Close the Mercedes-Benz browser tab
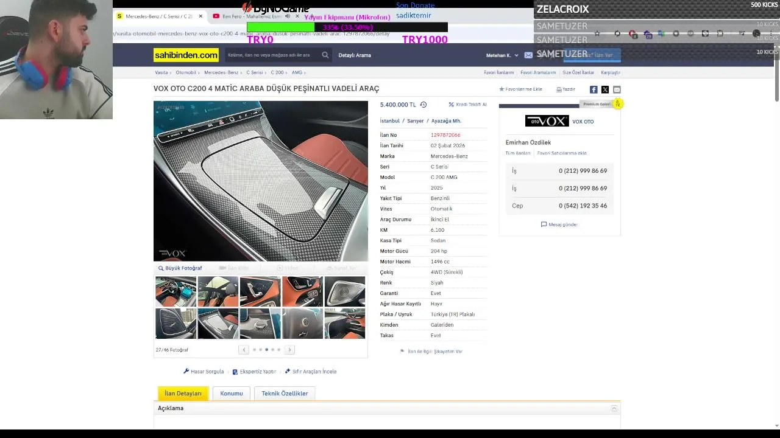The width and height of the screenshot is (780, 438). (x=200, y=16)
